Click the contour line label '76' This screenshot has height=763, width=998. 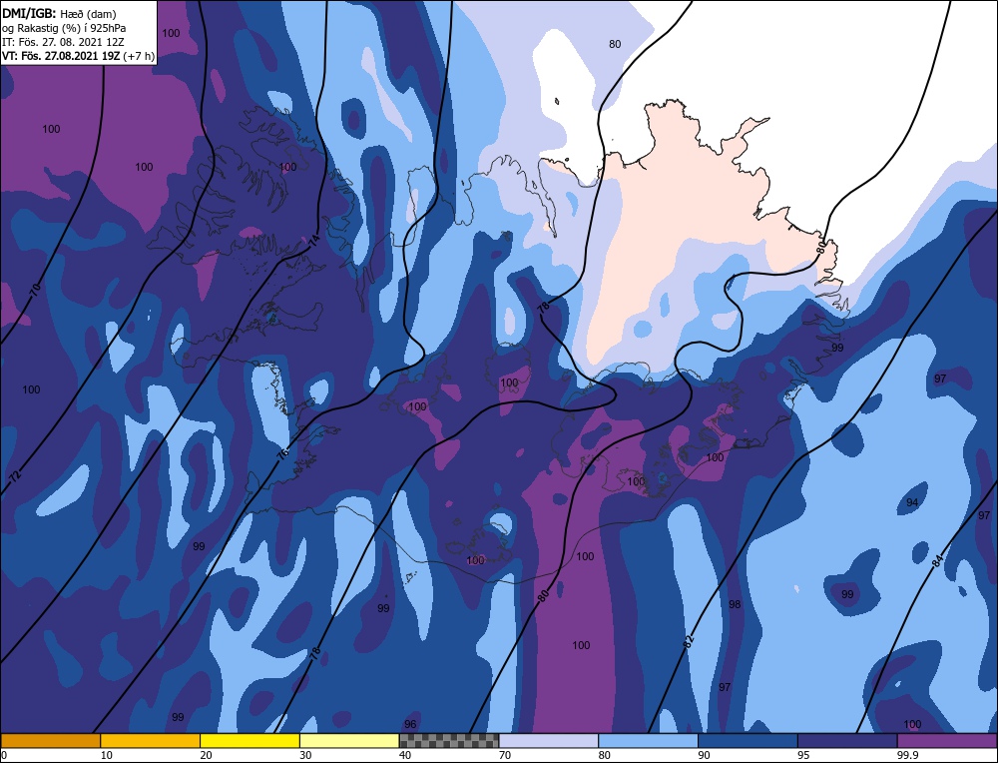pos(282,452)
